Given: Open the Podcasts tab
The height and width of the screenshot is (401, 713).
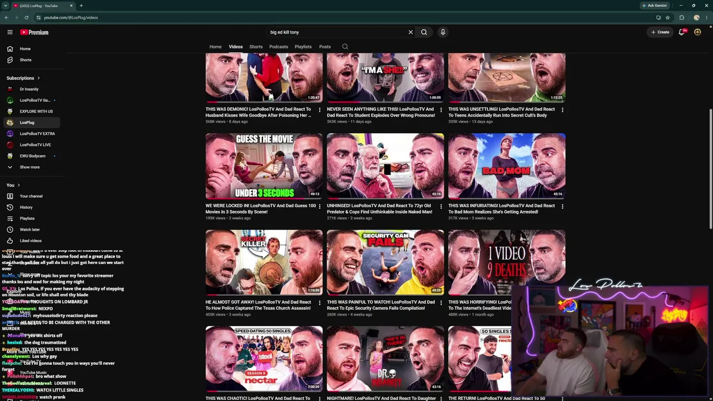Looking at the screenshot, I should 279,47.
